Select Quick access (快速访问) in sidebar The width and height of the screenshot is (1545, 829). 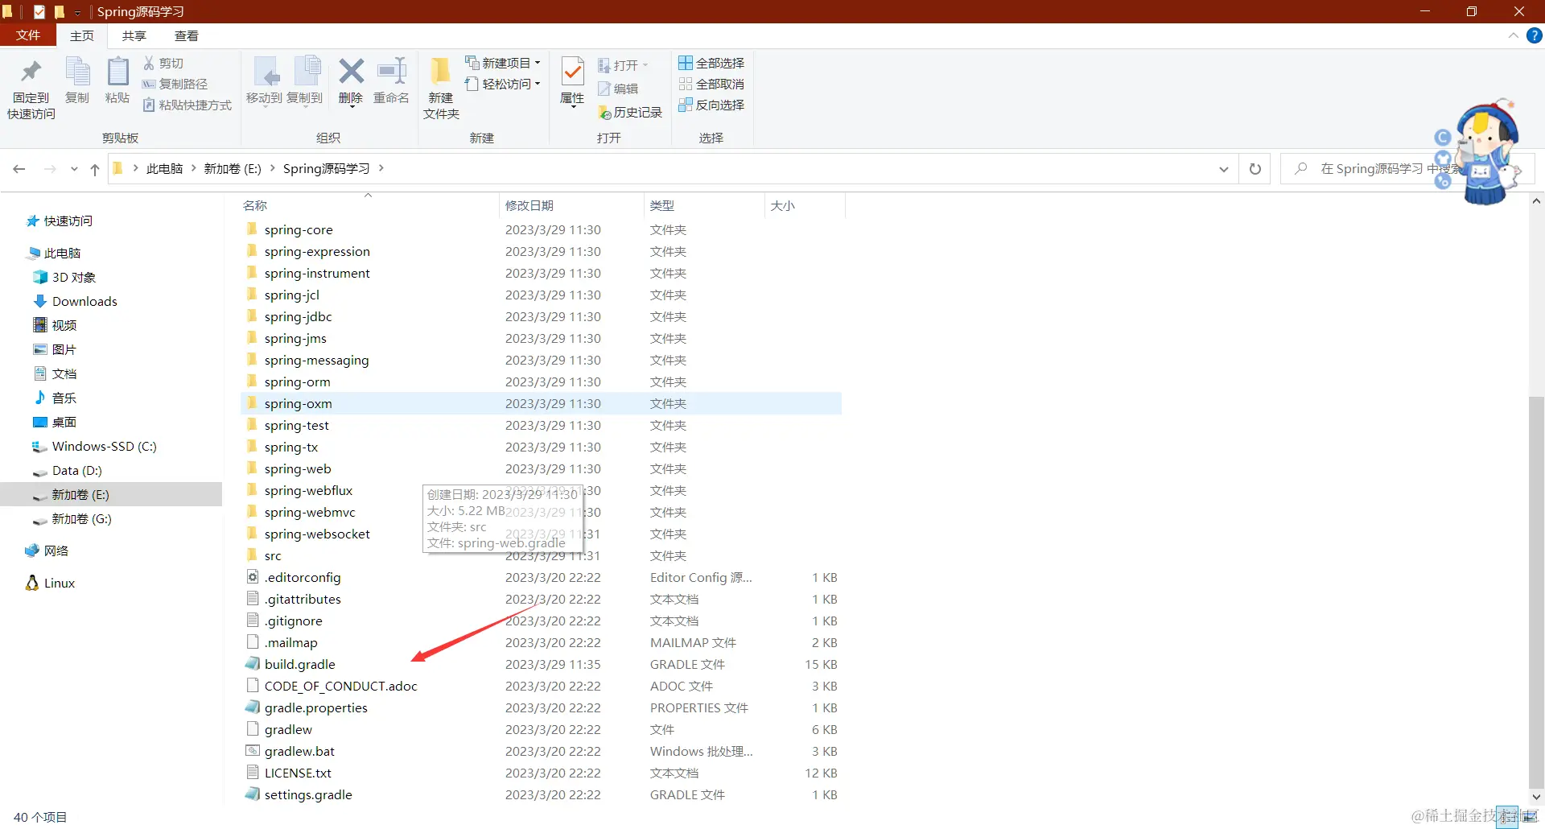click(x=68, y=221)
